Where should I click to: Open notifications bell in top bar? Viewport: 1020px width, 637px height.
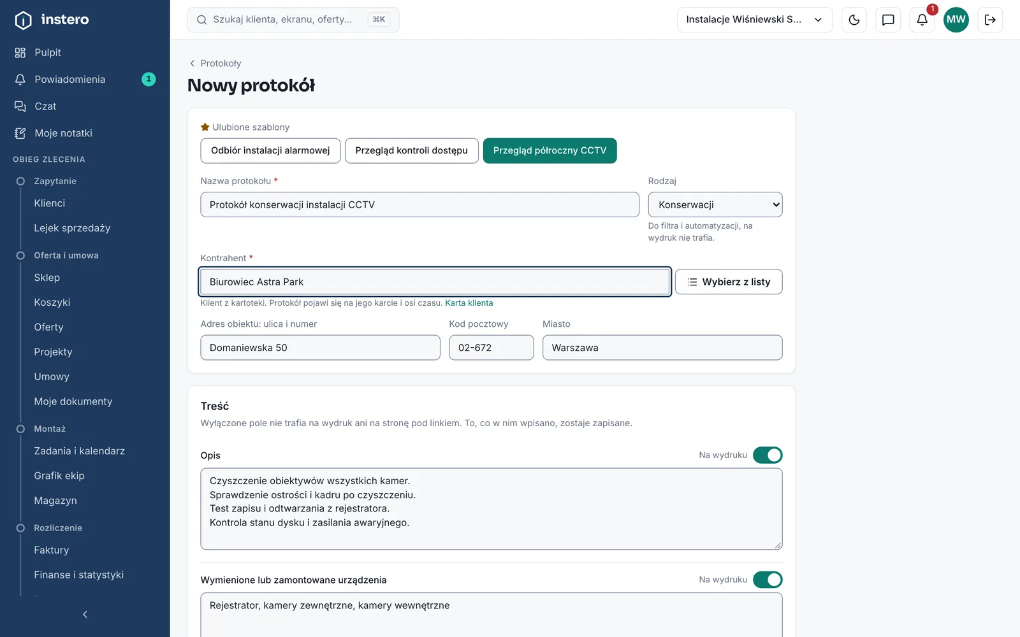(x=922, y=20)
